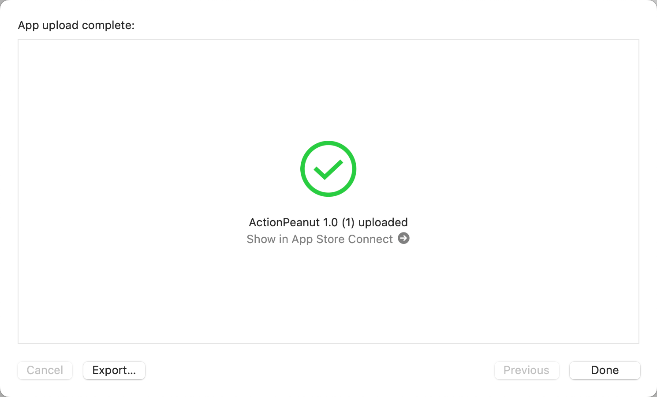
Task: Click the green checkmark success icon
Action: click(328, 169)
